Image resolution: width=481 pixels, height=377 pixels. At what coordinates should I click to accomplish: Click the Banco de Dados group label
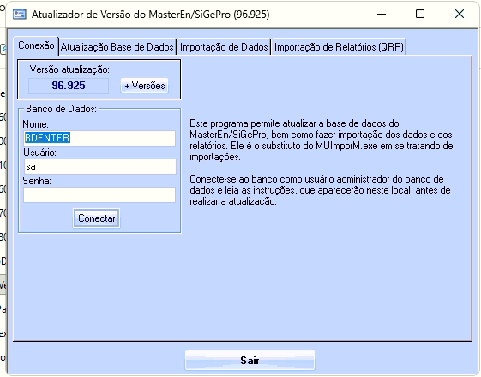pos(61,109)
